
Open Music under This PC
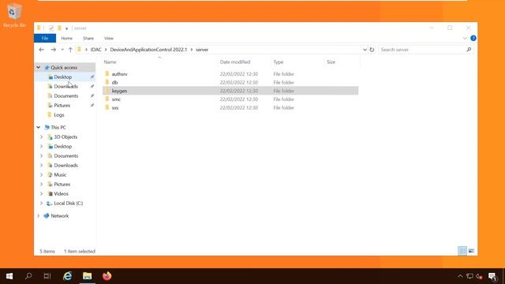[x=60, y=175]
